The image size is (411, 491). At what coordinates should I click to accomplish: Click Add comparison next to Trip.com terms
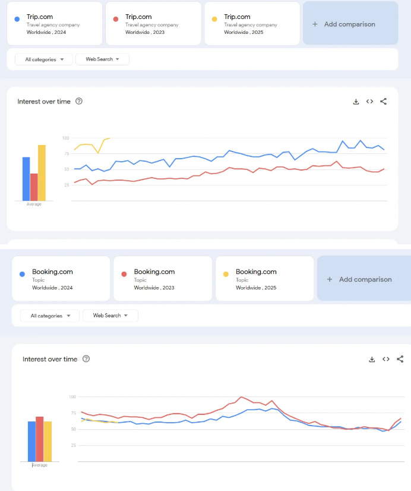tap(350, 23)
